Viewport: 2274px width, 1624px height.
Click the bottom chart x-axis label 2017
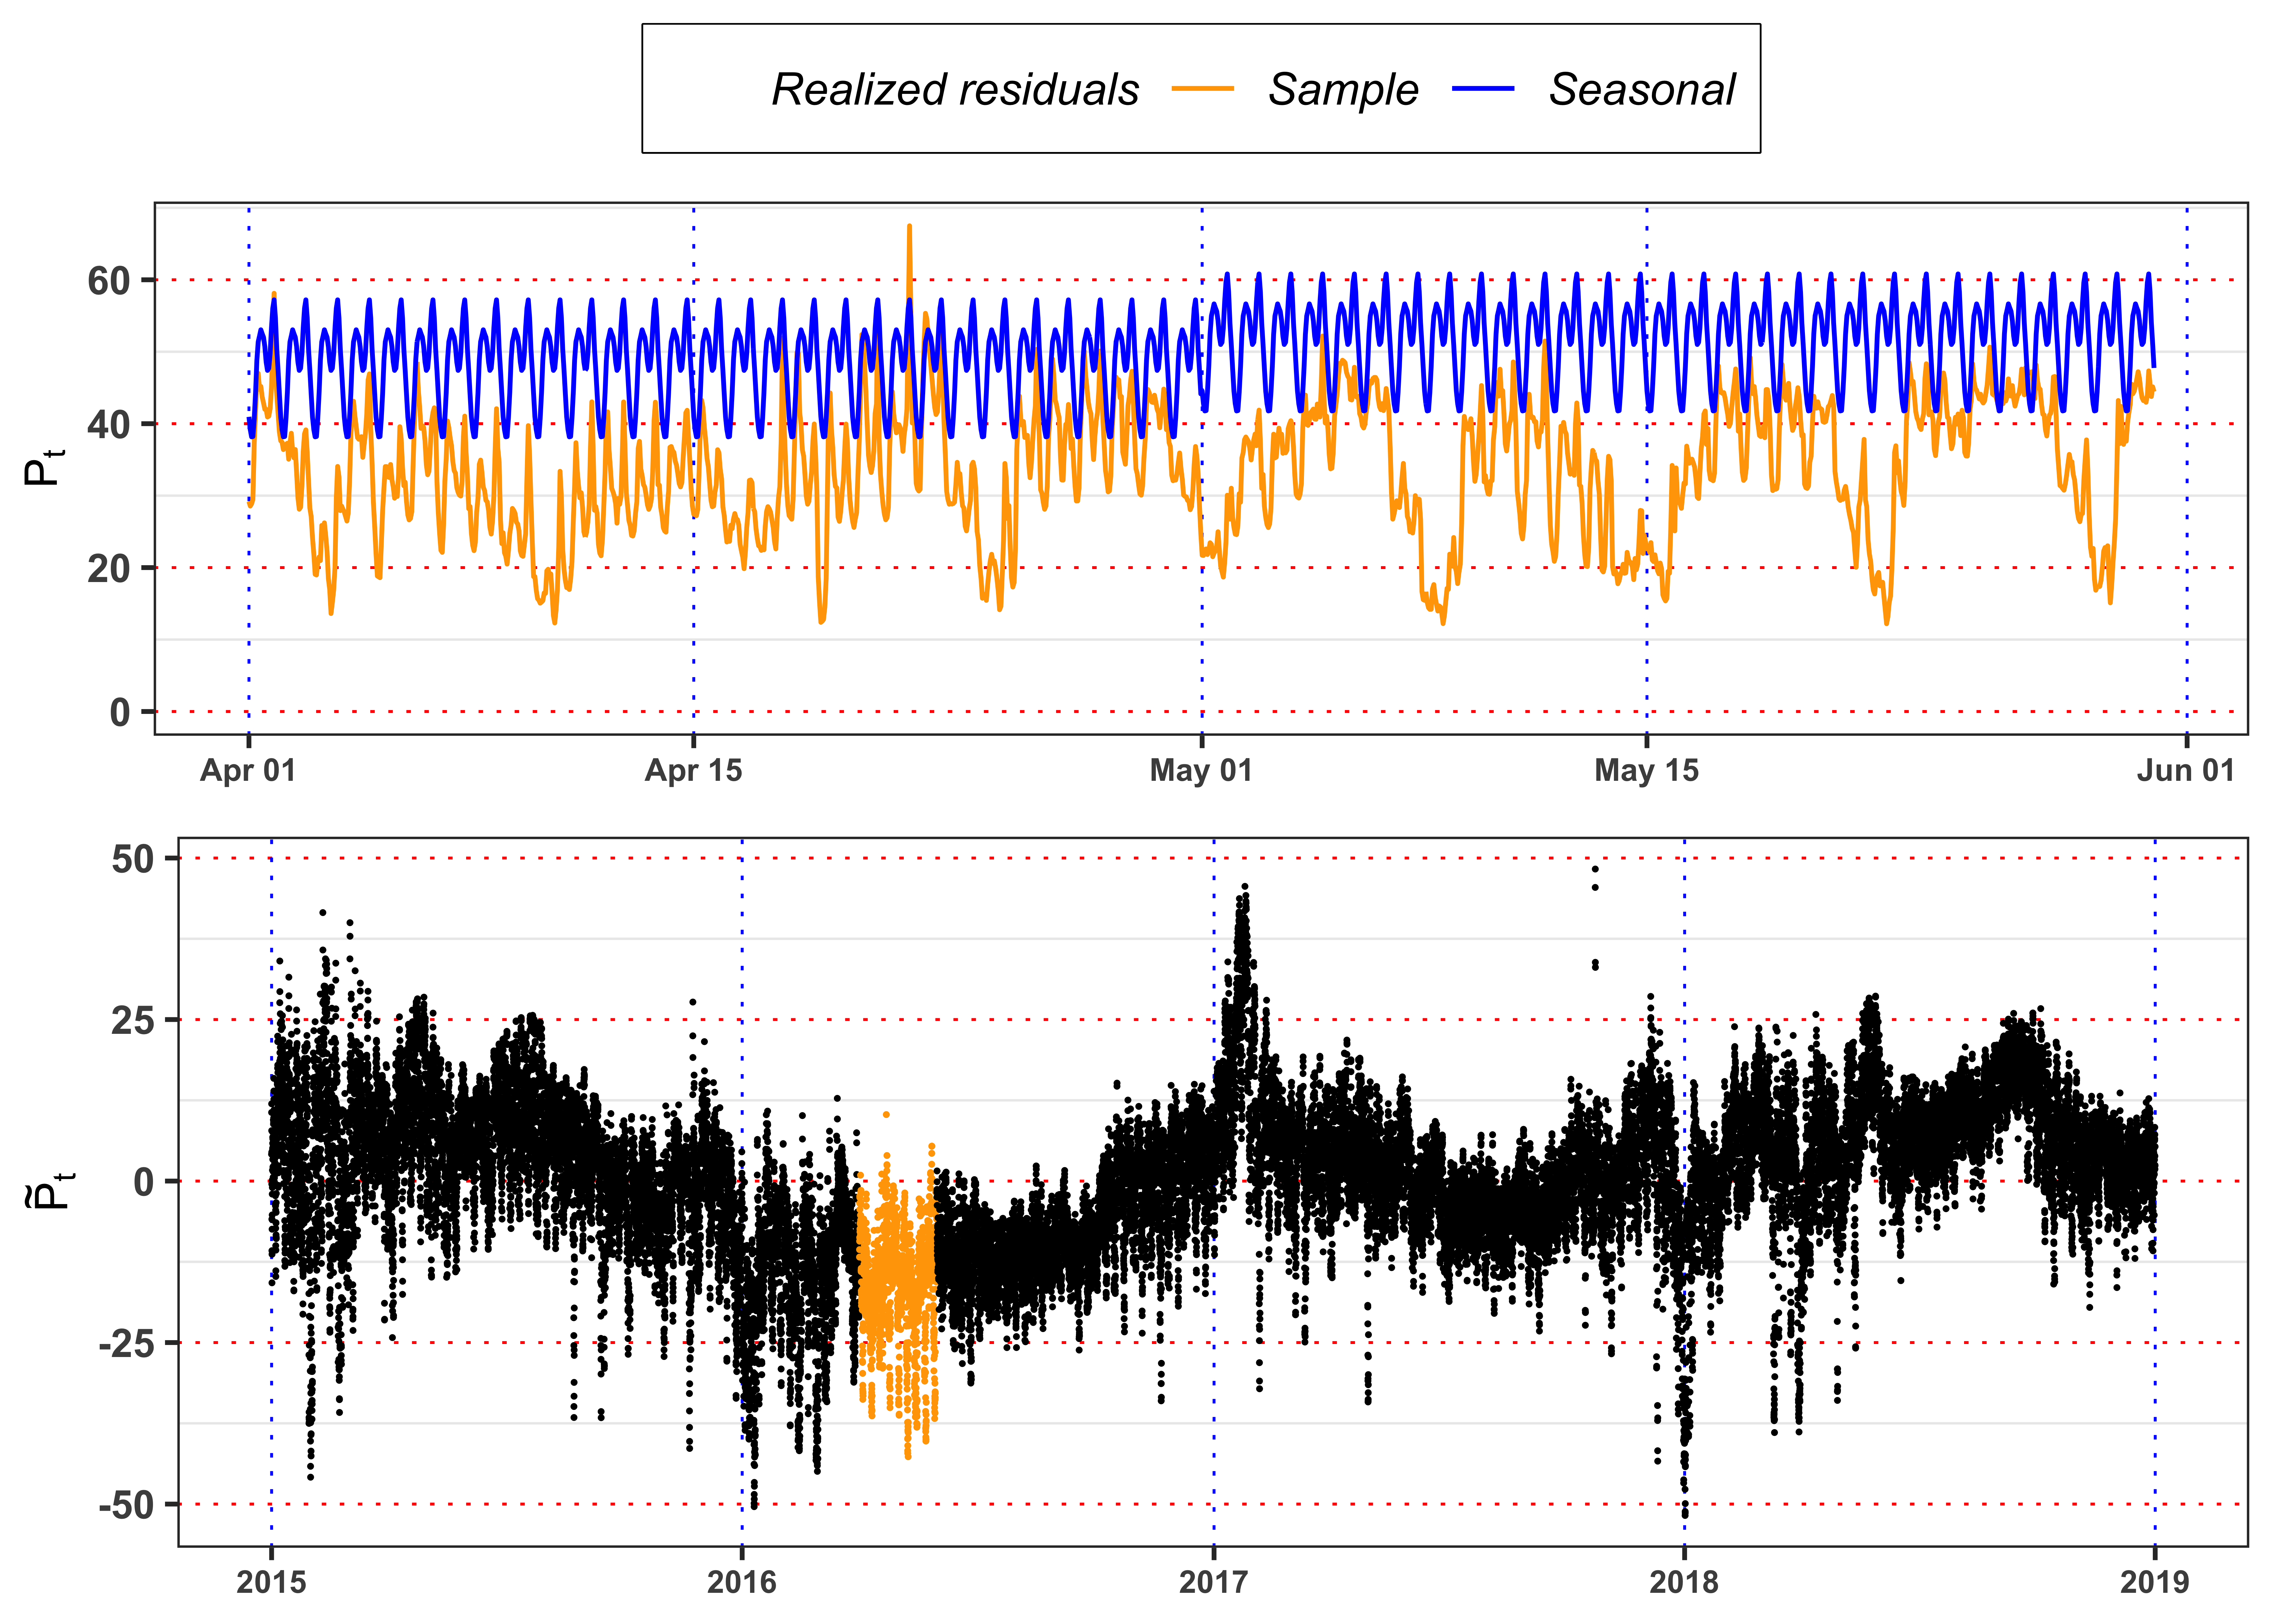[x=1213, y=1582]
